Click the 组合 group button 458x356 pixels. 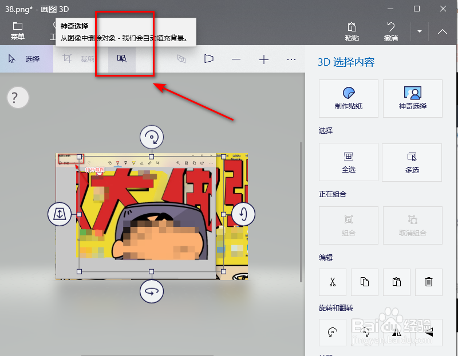[x=349, y=225]
